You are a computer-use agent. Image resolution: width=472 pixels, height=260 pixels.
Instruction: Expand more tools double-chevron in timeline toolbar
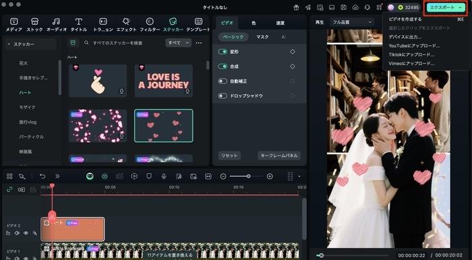(57, 176)
